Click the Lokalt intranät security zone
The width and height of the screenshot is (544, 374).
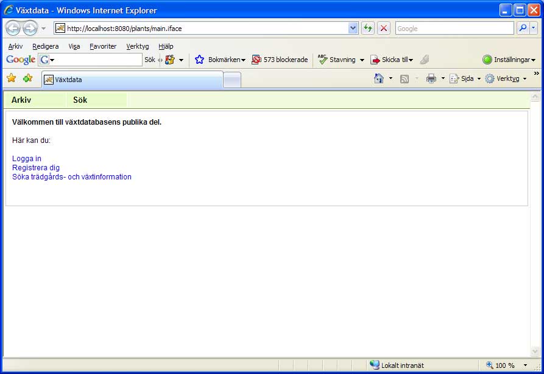click(x=397, y=365)
